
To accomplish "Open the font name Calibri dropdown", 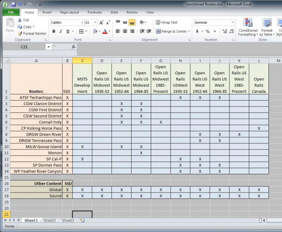I will 82,22.
